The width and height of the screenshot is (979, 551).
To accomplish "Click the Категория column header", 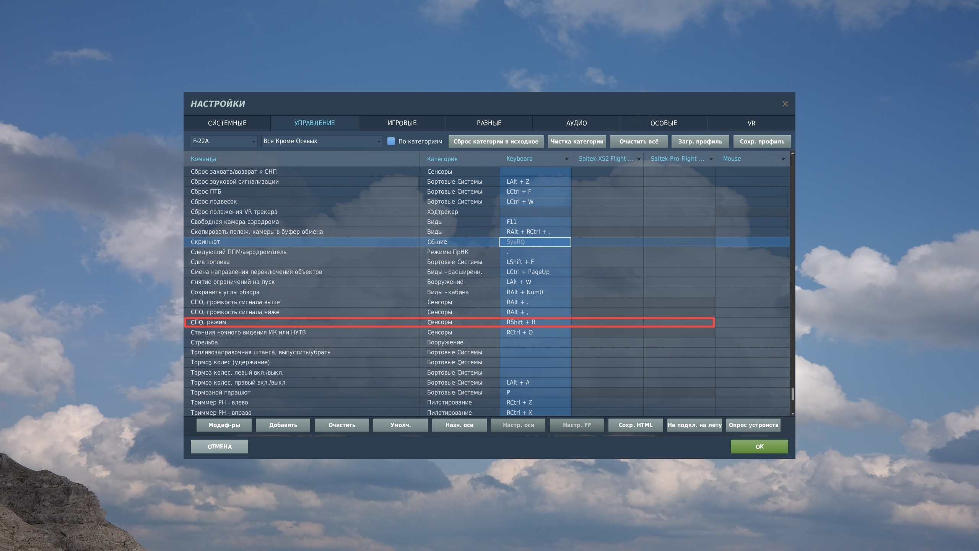I will [x=460, y=159].
